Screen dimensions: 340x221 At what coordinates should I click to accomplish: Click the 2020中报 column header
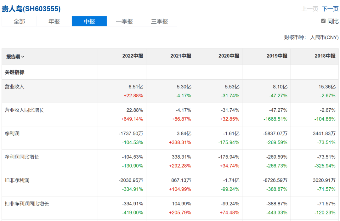(x=229, y=56)
